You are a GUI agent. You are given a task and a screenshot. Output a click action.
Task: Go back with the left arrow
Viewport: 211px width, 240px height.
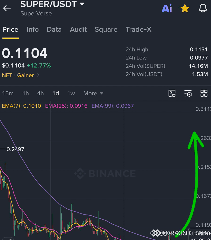(7, 8)
